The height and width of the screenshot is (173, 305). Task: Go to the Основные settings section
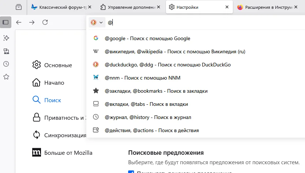(x=58, y=65)
